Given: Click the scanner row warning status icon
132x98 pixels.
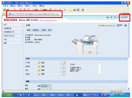Looking at the screenshot, I should point(39,74).
